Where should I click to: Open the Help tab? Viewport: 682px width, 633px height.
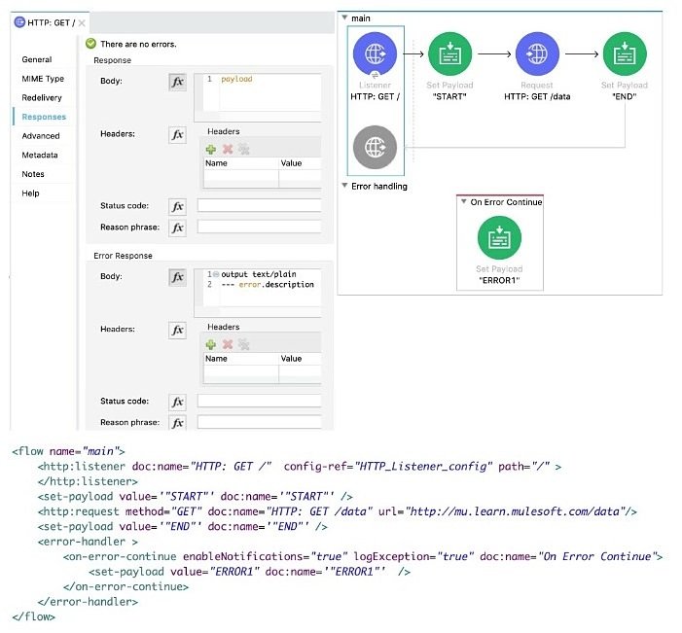30,193
